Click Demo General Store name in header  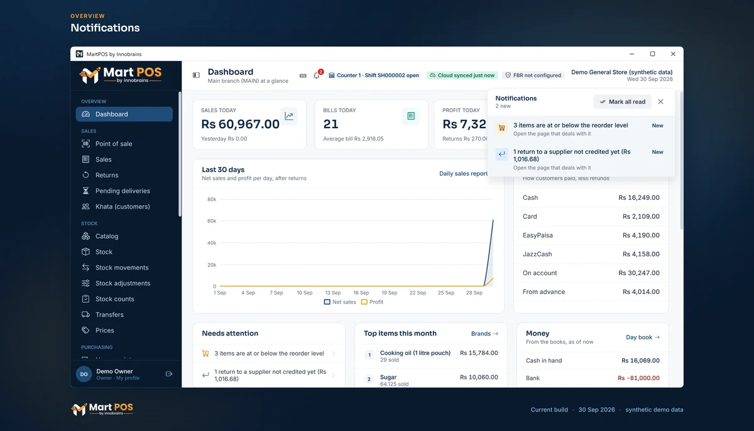click(622, 72)
